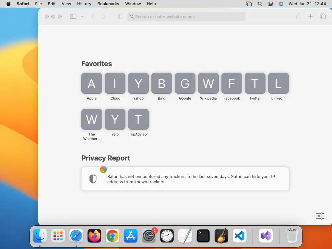
Task: Open Finder from the Dock
Action: click(40, 236)
